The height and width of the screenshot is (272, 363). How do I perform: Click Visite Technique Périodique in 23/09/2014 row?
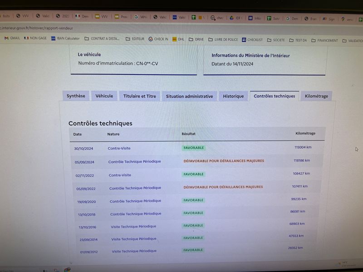pyautogui.click(x=134, y=239)
